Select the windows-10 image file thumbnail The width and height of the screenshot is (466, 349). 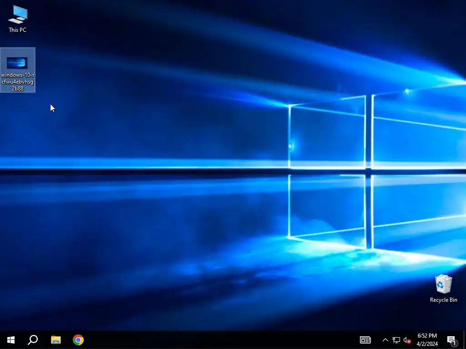[17, 63]
